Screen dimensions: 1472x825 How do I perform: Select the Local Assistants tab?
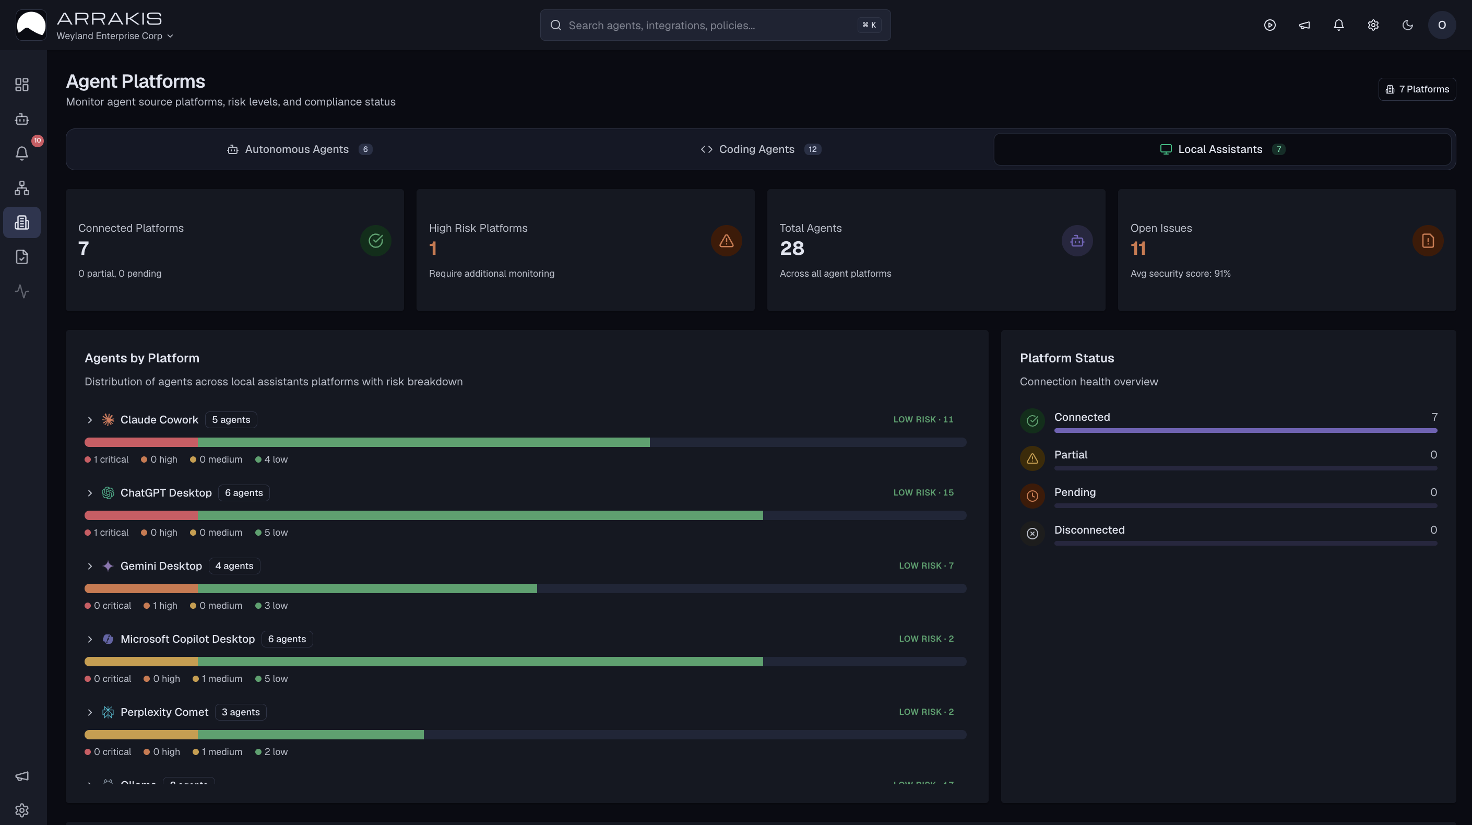1223,149
